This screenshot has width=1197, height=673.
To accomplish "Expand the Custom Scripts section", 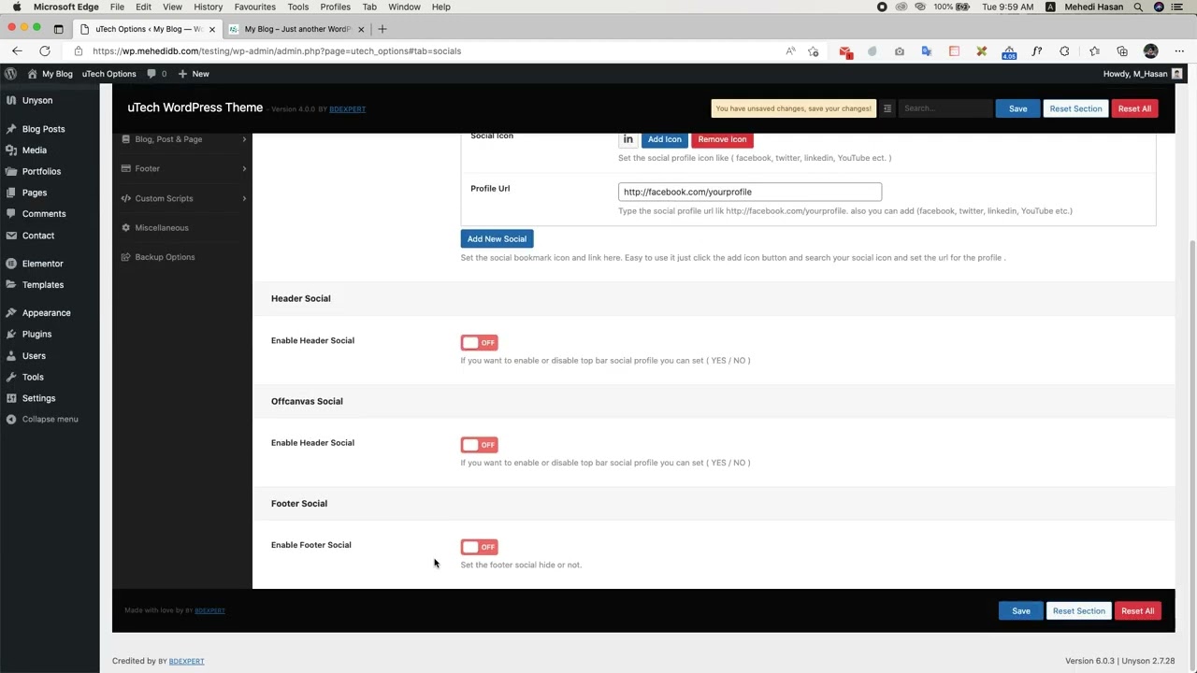I will coord(183,198).
